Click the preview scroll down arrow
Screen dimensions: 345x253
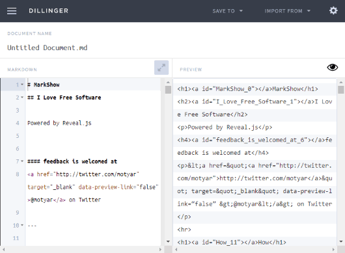341,241
